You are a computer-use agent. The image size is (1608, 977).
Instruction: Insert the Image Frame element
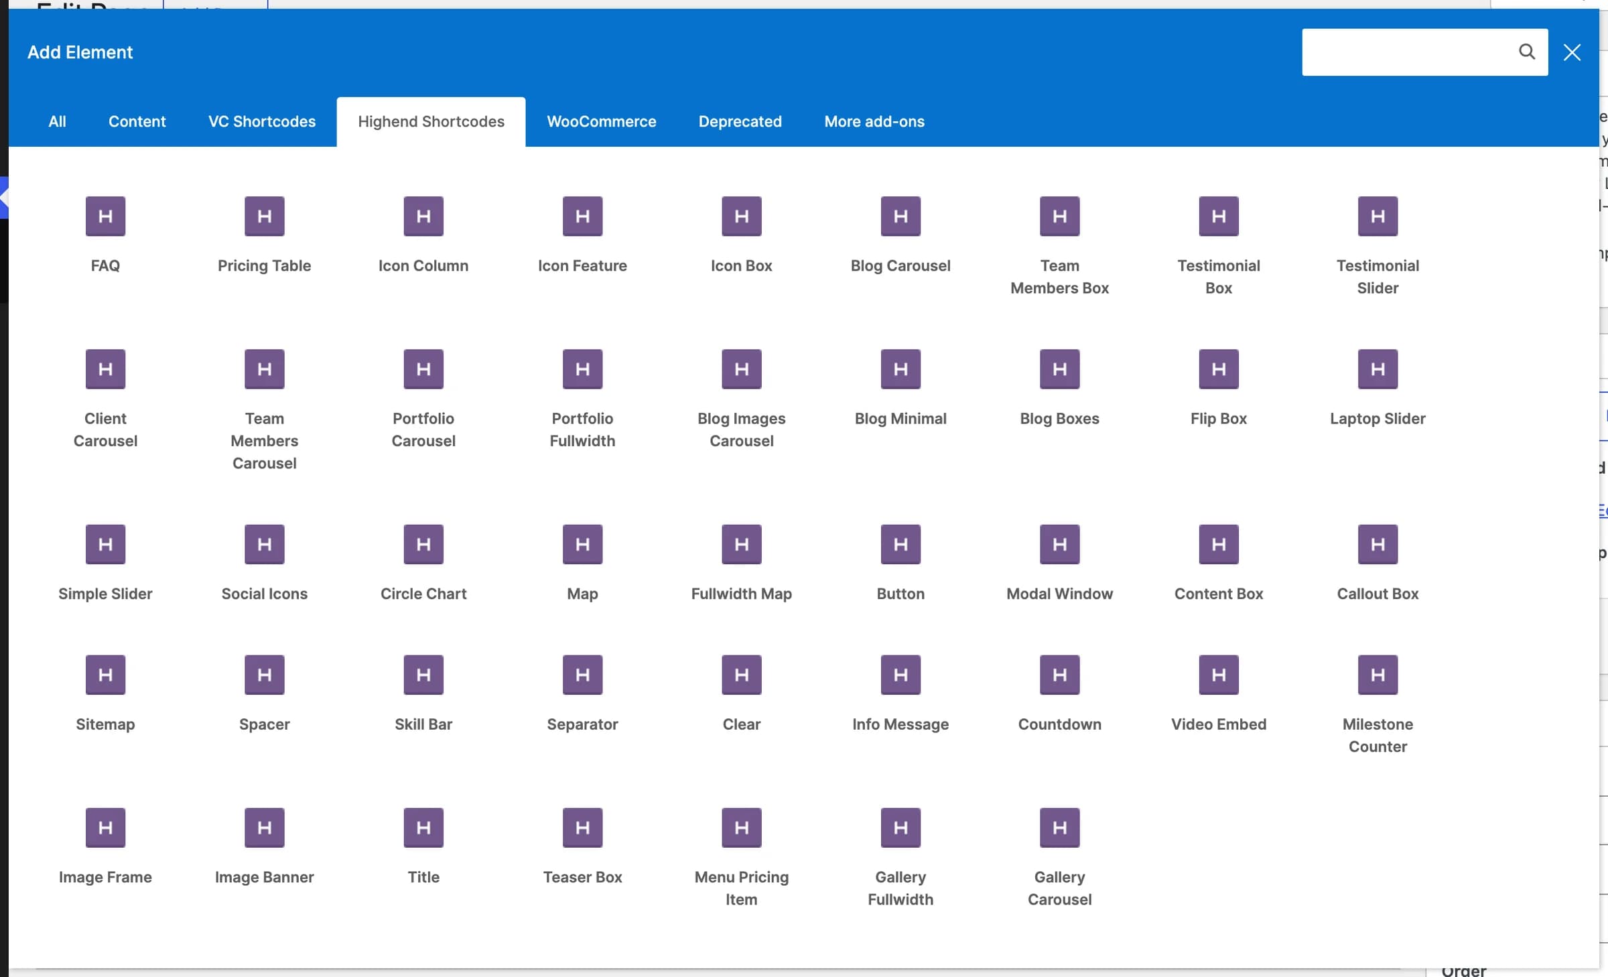[x=105, y=846]
